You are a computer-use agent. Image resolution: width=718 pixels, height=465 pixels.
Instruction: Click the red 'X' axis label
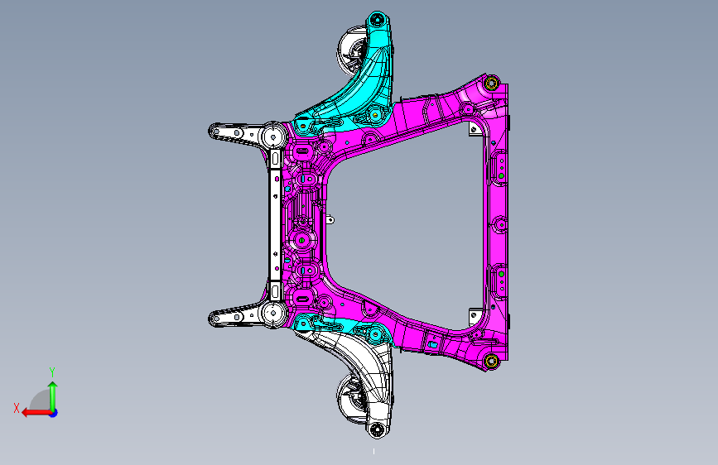point(17,408)
